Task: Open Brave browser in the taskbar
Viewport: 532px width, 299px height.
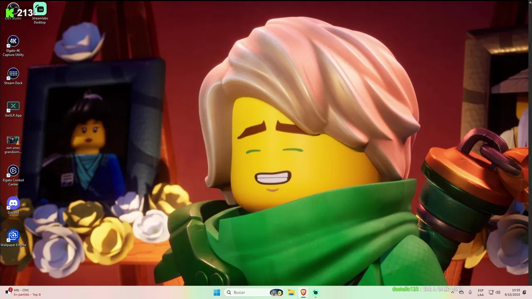Action: pyautogui.click(x=303, y=292)
